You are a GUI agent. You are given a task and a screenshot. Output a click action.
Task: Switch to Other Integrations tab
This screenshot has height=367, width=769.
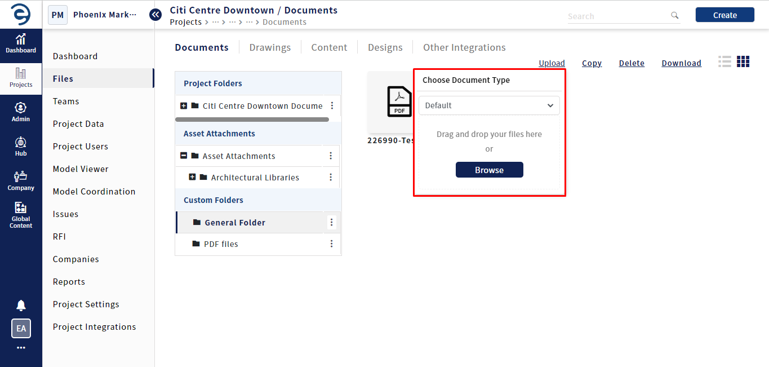(x=464, y=47)
